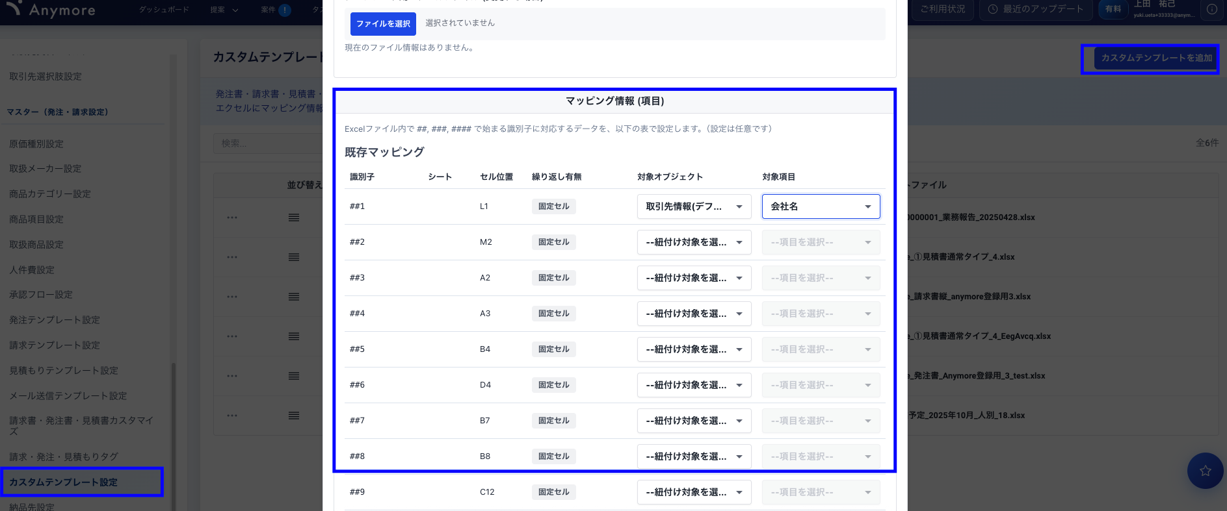Open three-dot menu for 業務報告_20250428.xlsx row
Viewport: 1227px width, 511px height.
[232, 218]
